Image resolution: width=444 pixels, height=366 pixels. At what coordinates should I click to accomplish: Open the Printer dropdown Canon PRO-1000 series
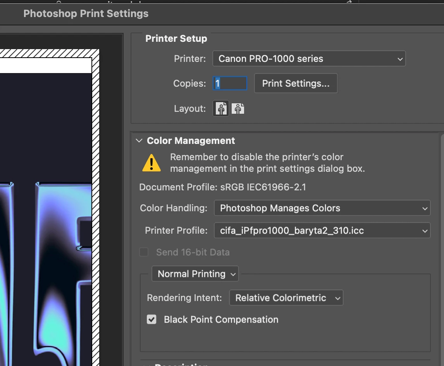click(x=309, y=58)
